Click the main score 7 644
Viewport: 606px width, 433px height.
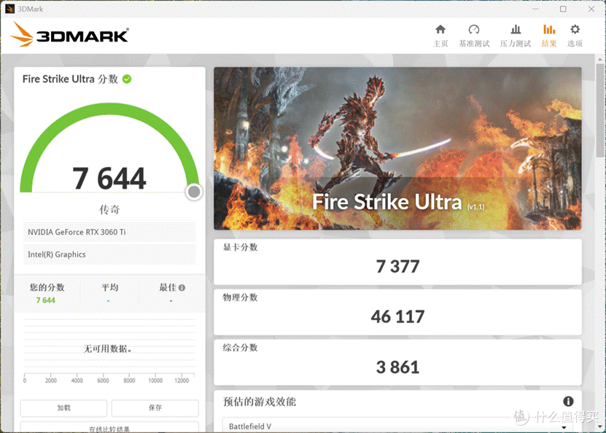point(109,179)
